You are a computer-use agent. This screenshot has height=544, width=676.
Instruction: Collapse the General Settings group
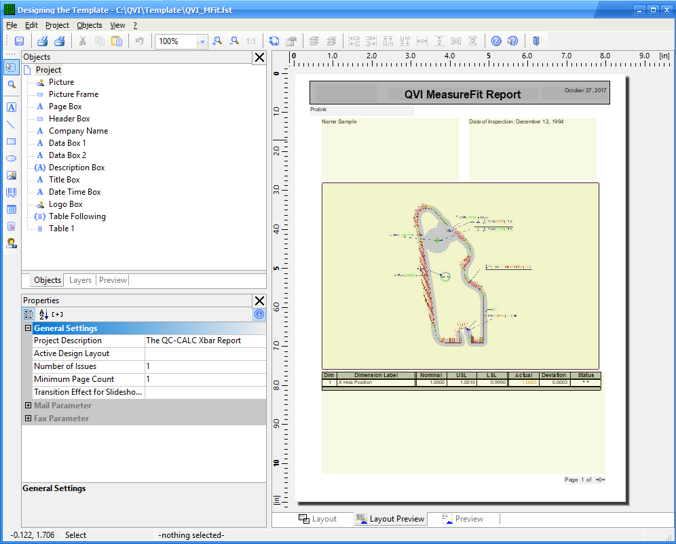point(28,328)
